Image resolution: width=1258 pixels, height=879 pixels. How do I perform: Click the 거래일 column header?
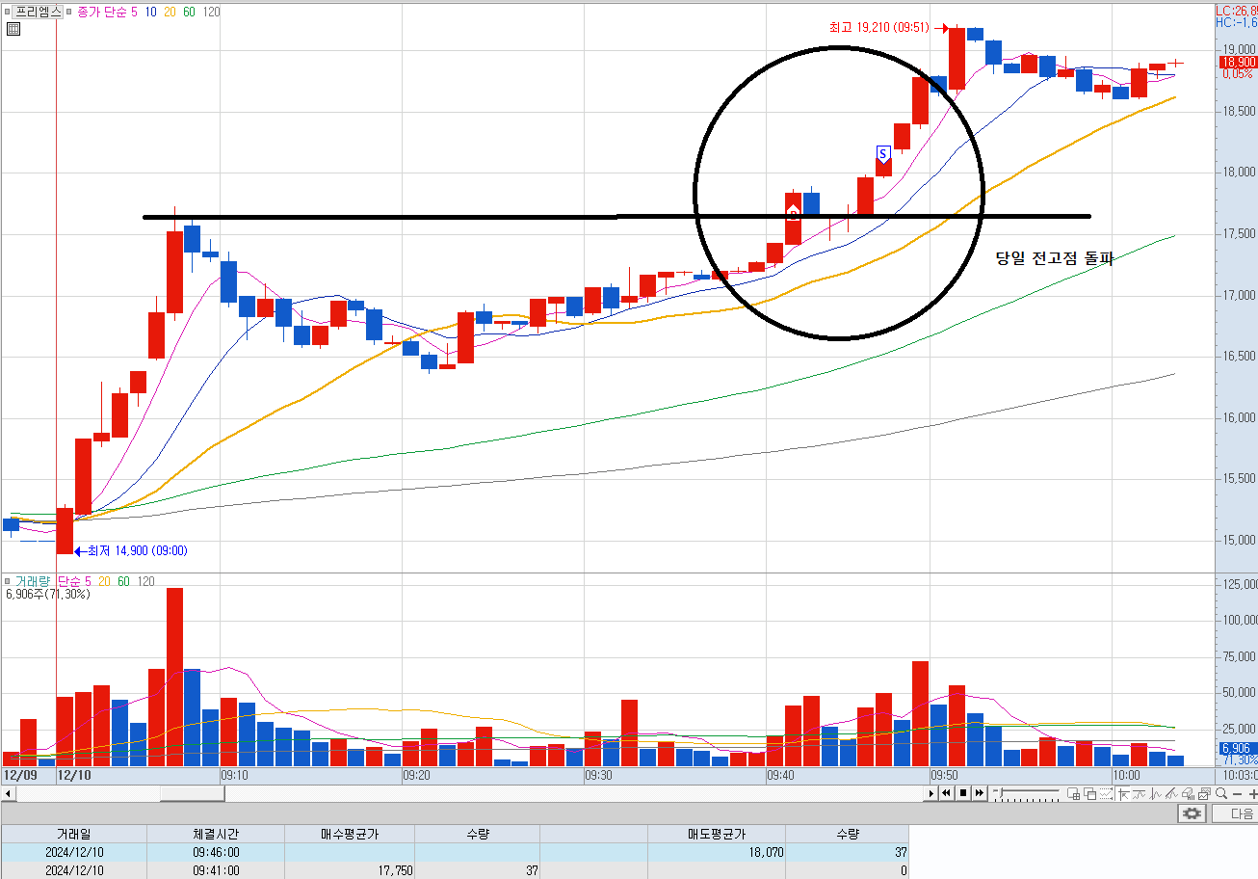point(74,835)
